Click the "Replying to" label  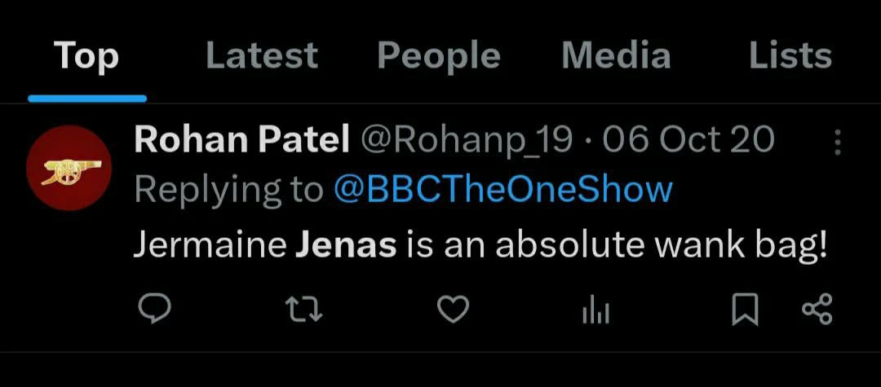(x=228, y=190)
